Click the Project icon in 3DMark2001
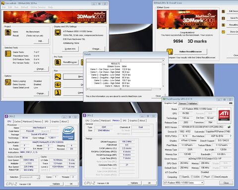The height and width of the screenshot is (190, 238). pyautogui.click(x=8, y=33)
